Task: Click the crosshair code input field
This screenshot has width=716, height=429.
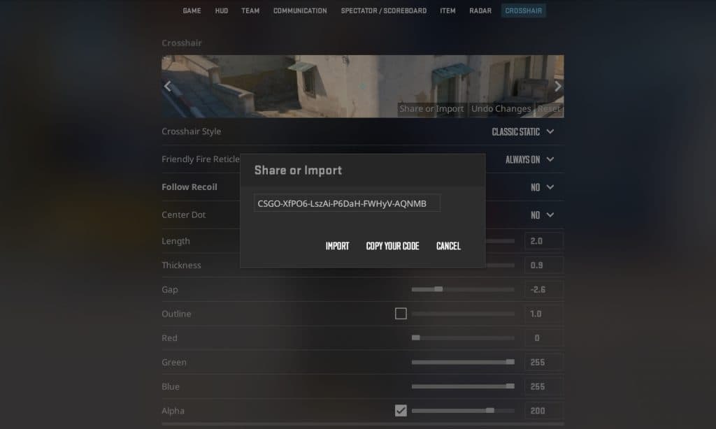Action: pyautogui.click(x=347, y=203)
